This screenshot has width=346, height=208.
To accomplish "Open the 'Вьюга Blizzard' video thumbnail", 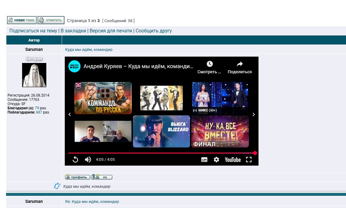I will click(x=162, y=131).
